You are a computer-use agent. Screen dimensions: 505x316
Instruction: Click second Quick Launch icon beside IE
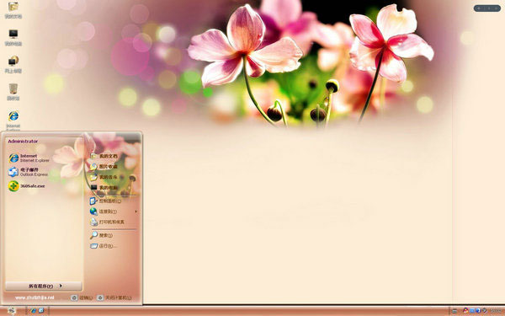(x=41, y=310)
